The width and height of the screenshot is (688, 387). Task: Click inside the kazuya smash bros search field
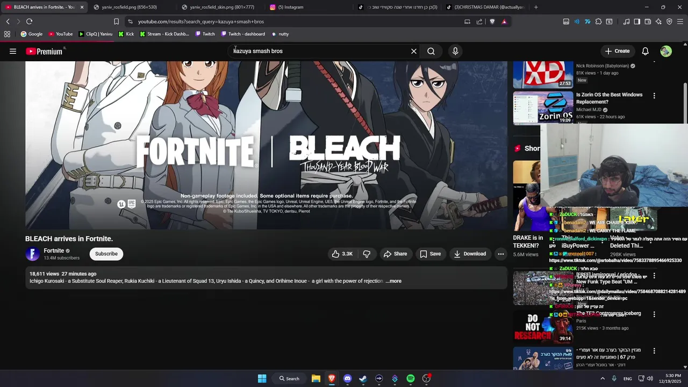click(x=320, y=51)
